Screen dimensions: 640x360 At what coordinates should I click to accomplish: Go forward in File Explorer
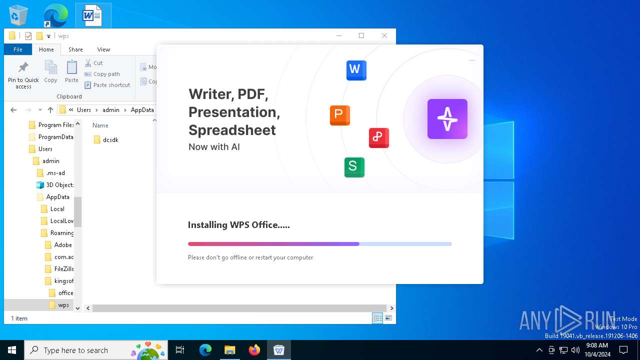(28, 110)
